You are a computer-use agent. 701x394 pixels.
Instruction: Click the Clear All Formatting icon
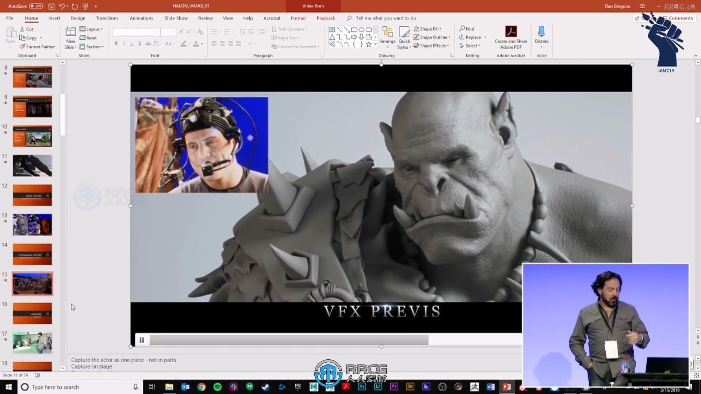(200, 32)
